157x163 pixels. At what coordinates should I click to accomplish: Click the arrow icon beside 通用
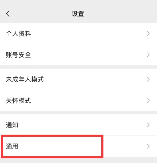(x=148, y=146)
